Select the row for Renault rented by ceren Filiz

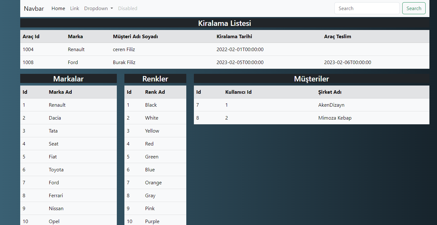[x=225, y=49]
